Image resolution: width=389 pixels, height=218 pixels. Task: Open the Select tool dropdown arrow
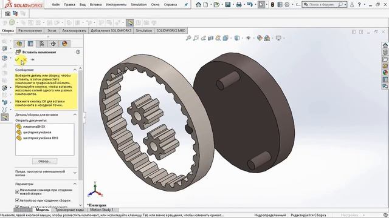coord(266,4)
